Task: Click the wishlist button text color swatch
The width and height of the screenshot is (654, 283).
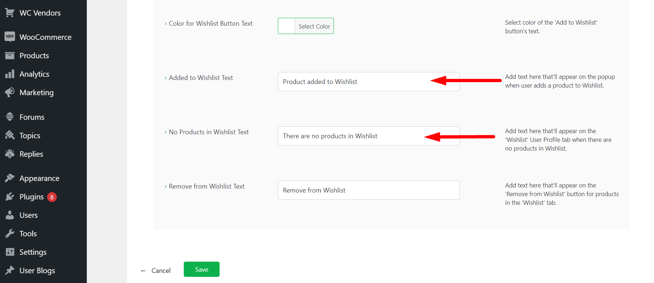Action: tap(286, 26)
